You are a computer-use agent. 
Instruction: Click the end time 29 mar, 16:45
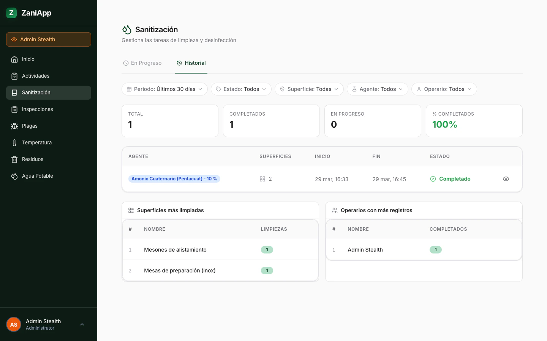tap(389, 179)
